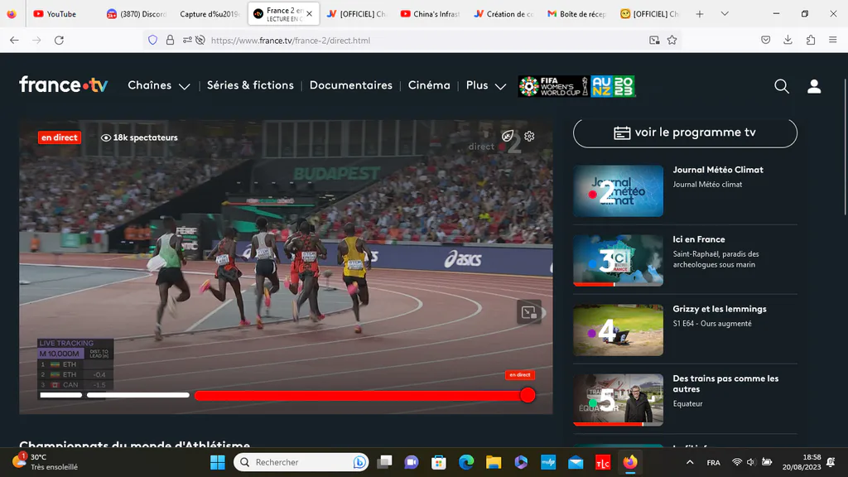Open the Firefox extensions puzzle icon
848x477 pixels.
tap(810, 40)
